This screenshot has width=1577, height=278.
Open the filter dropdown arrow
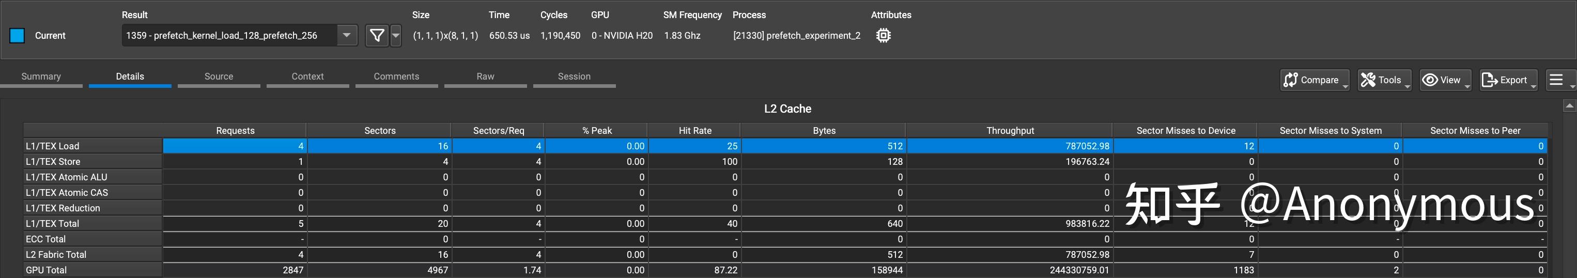396,36
